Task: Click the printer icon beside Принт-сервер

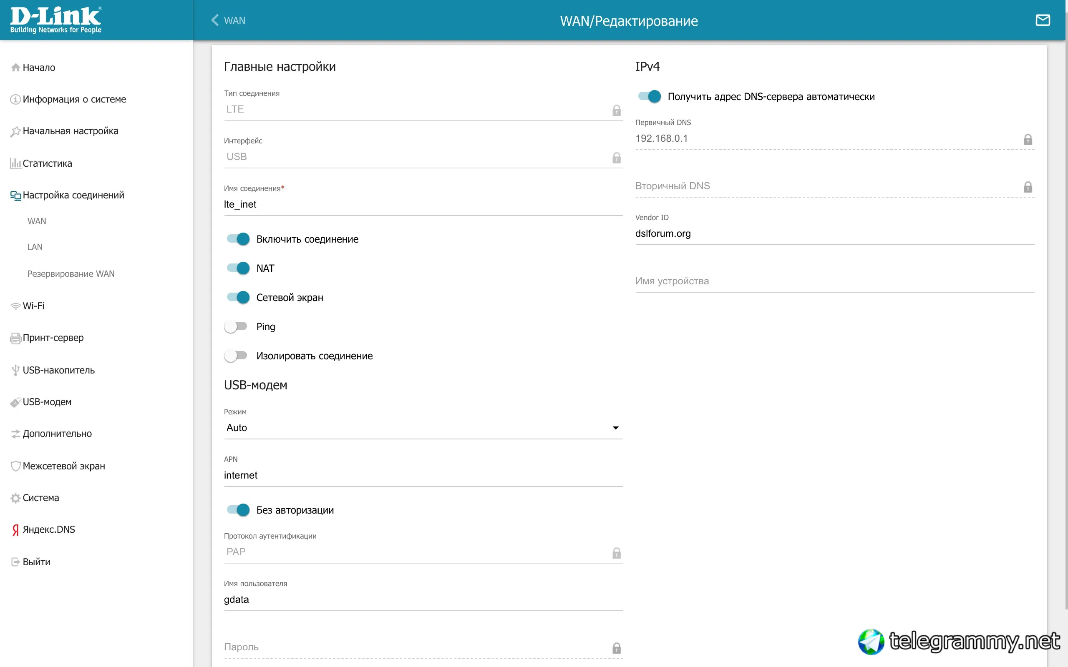Action: [x=15, y=339]
